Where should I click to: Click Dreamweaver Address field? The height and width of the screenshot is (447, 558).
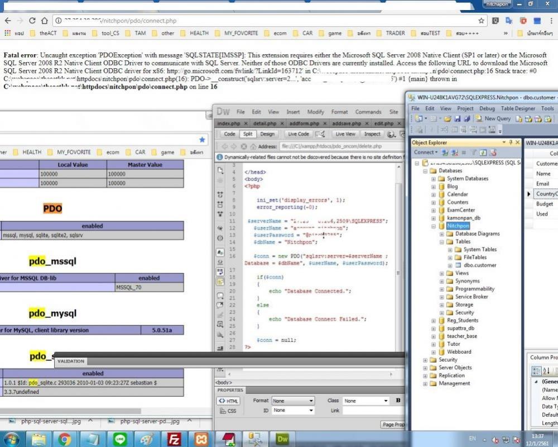341,146
